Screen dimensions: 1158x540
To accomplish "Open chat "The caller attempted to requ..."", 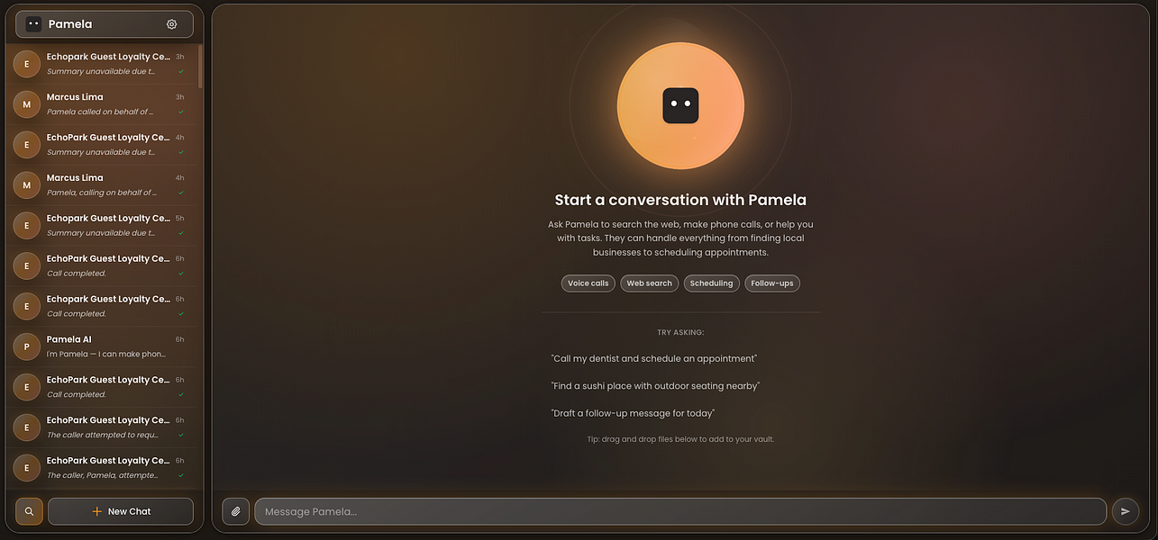I will point(101,427).
